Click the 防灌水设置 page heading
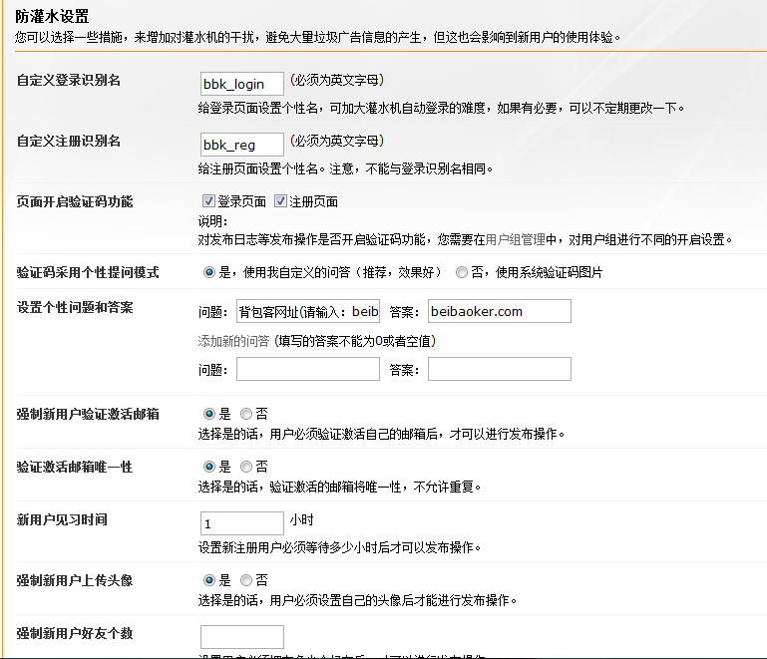The height and width of the screenshot is (659, 767). (52, 17)
